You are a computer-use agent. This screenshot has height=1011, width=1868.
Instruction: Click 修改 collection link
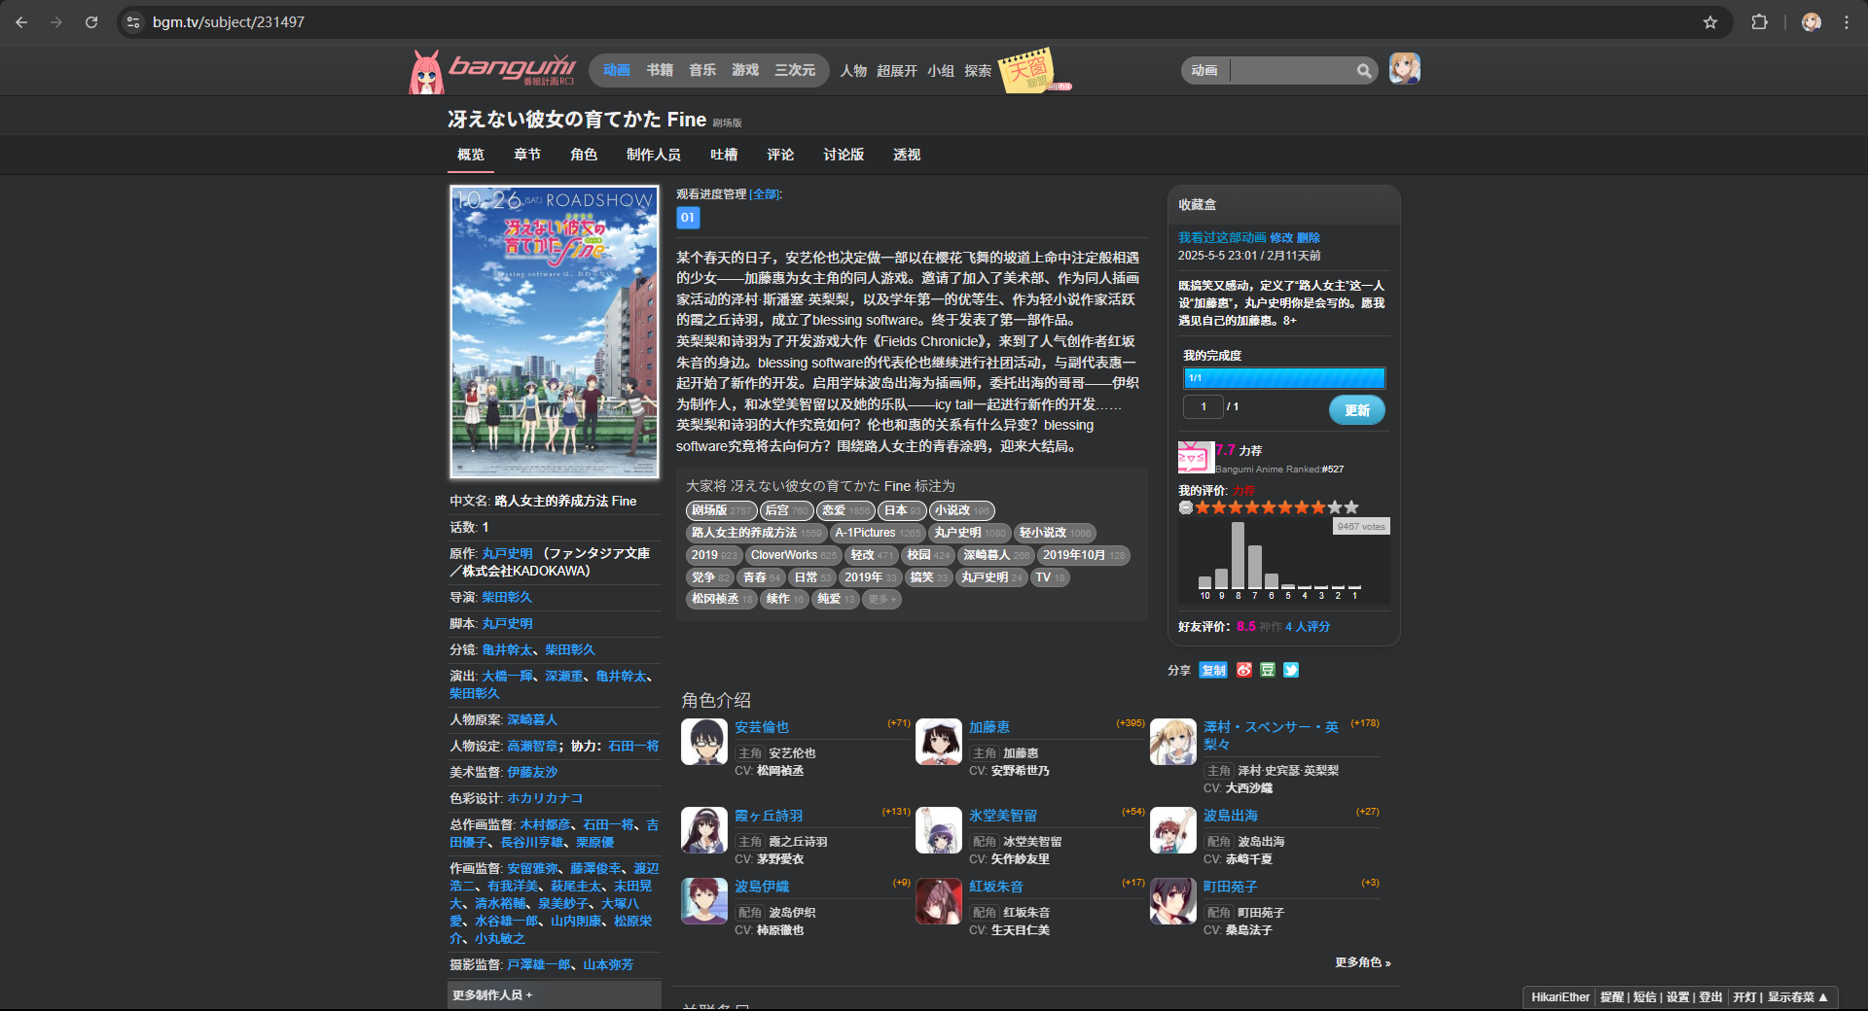pyautogui.click(x=1281, y=237)
